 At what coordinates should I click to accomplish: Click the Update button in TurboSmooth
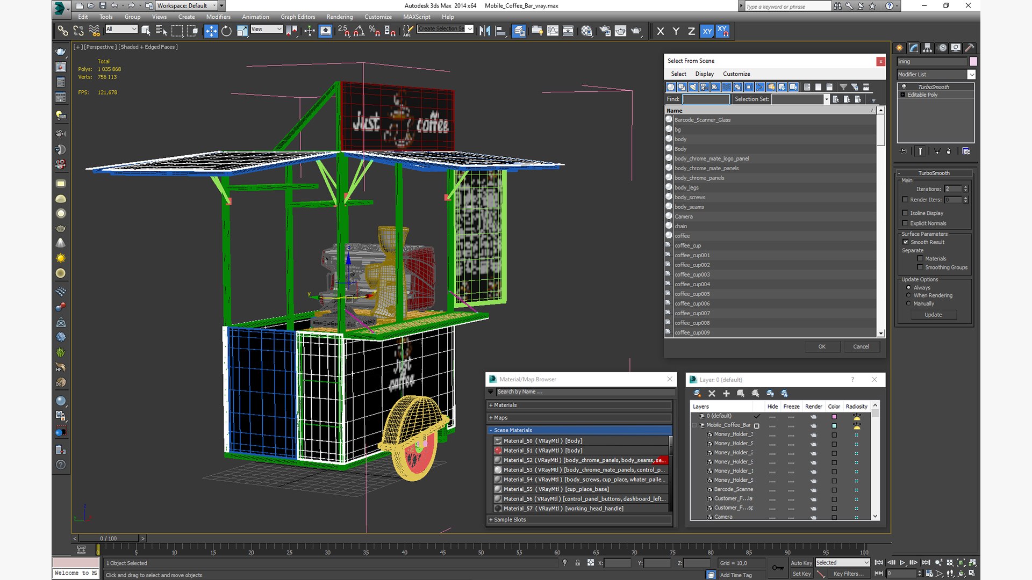click(x=933, y=315)
